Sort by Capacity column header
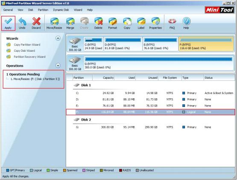 [103, 78]
